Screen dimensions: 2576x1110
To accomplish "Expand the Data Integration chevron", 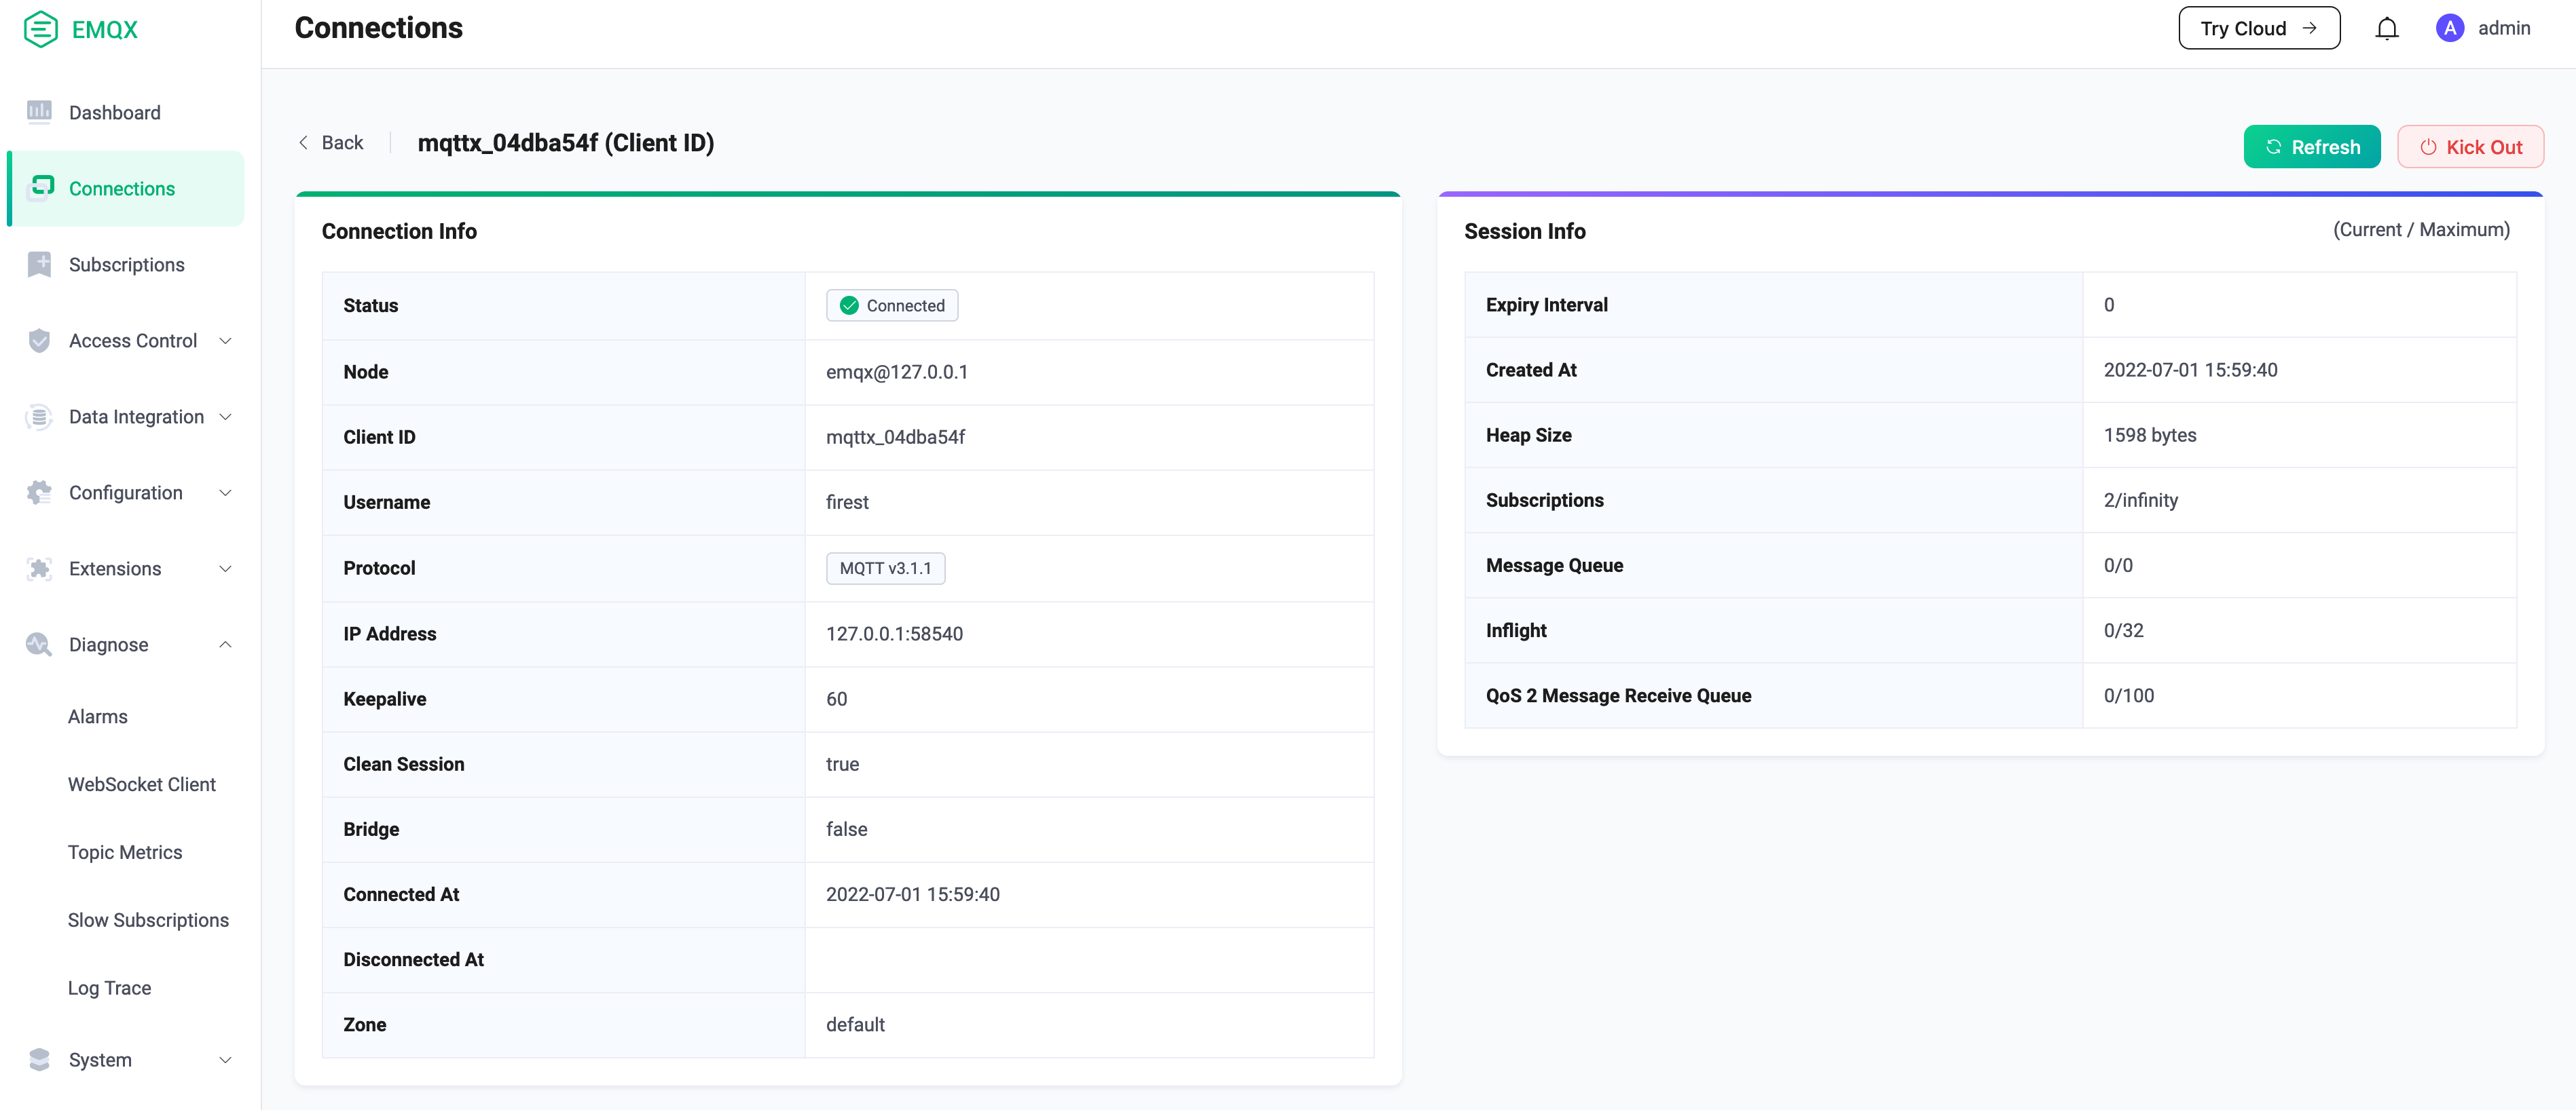I will [226, 417].
